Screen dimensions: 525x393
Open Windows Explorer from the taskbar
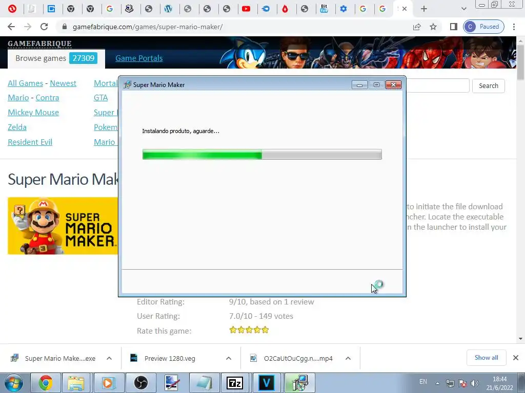click(76, 383)
